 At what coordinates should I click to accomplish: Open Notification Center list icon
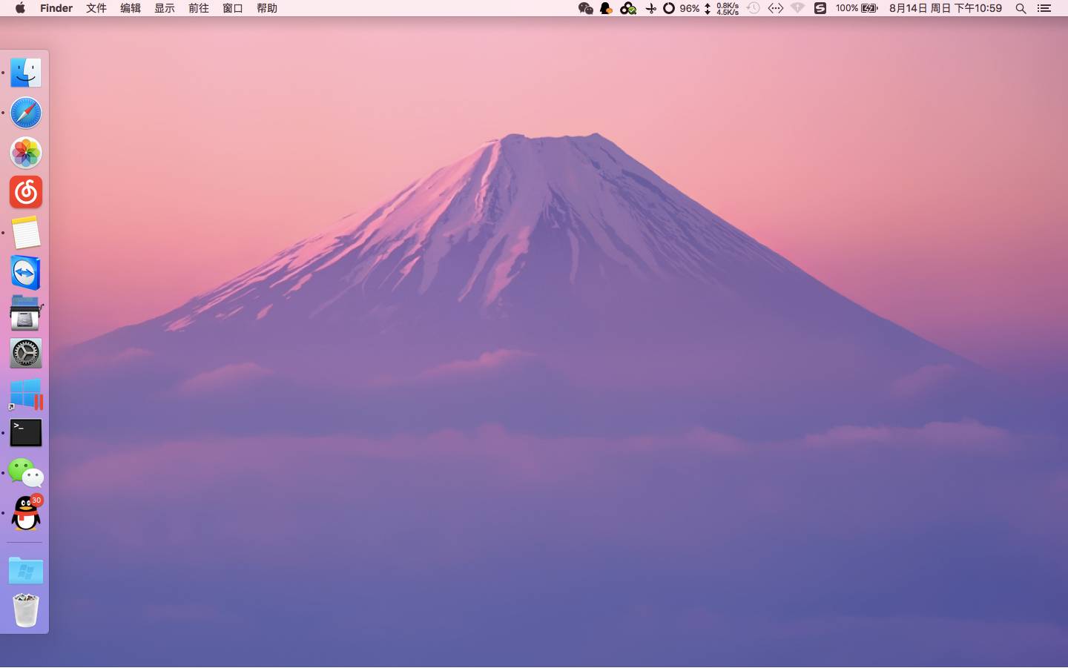[x=1044, y=8]
